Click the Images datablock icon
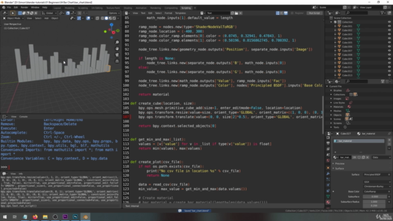The height and width of the screenshot is (221, 393). (x=347, y=99)
